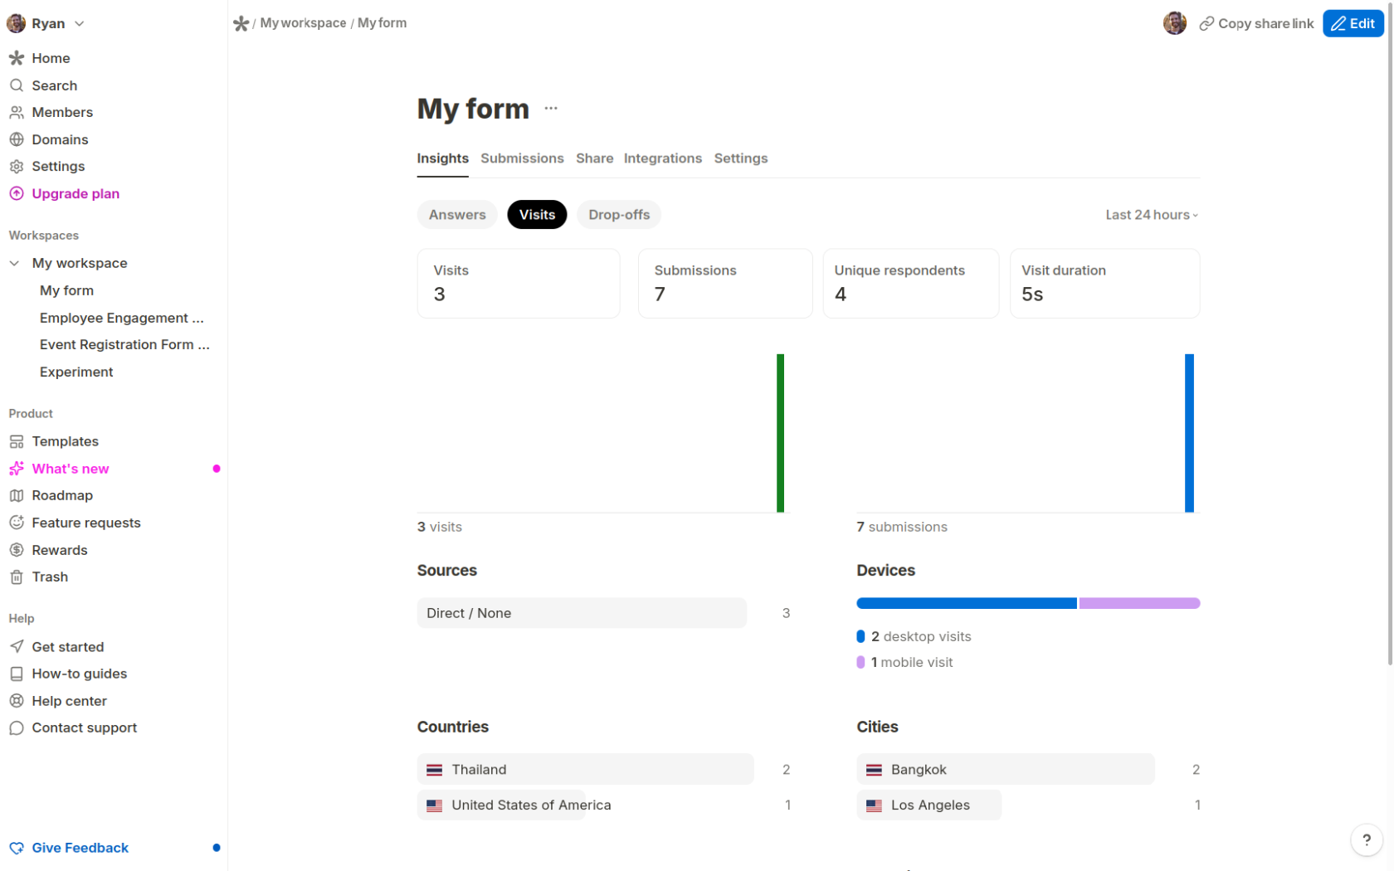The height and width of the screenshot is (871, 1394).
Task: Open the Last 24 hours time range dropdown
Action: 1152,215
